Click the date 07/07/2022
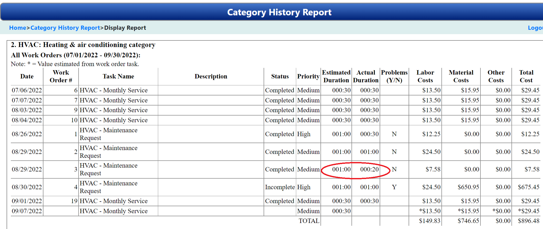The image size is (543, 229). coord(27,100)
